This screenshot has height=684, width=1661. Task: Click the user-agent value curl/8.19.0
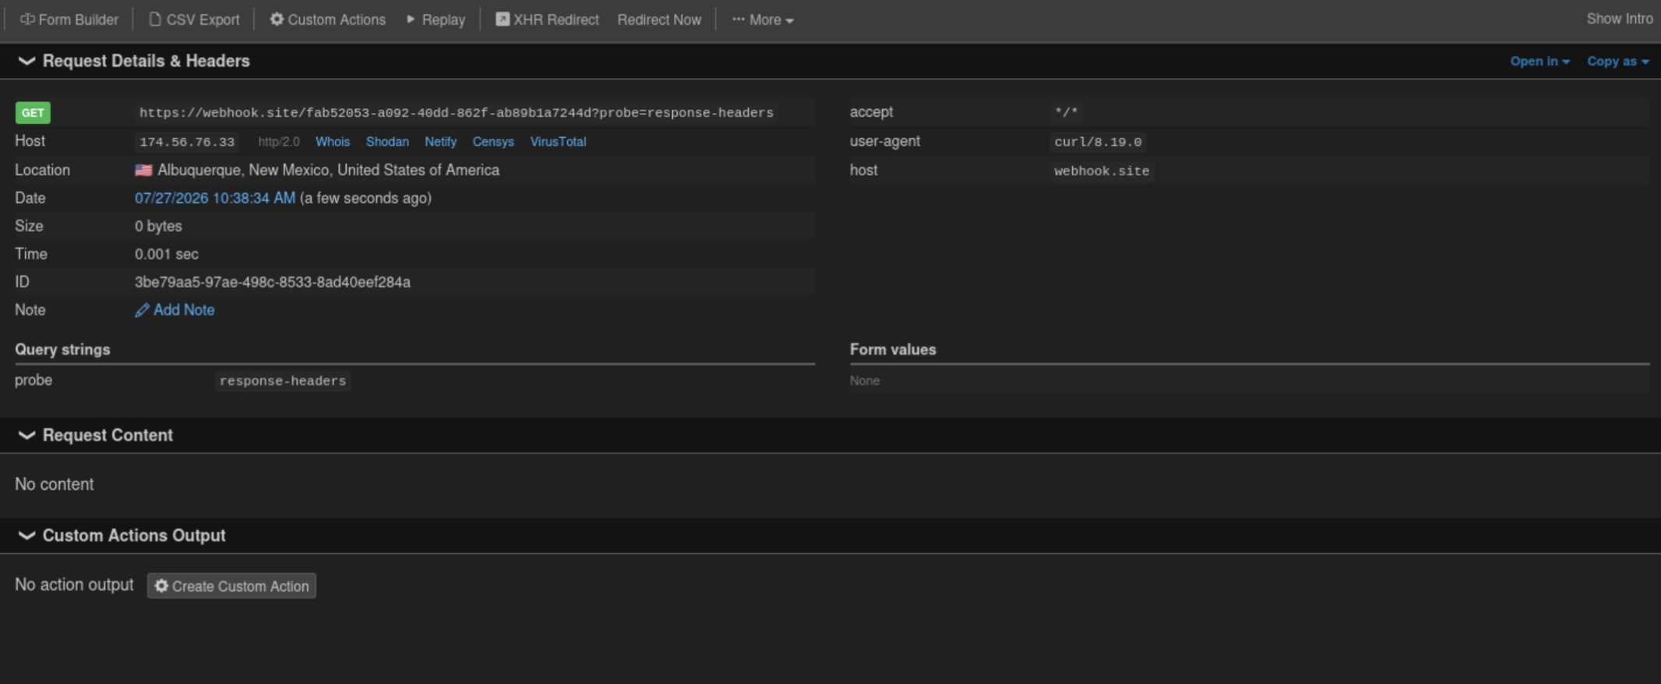tap(1098, 142)
